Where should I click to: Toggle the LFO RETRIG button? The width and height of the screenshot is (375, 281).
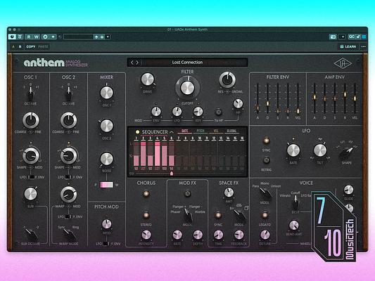[266, 160]
